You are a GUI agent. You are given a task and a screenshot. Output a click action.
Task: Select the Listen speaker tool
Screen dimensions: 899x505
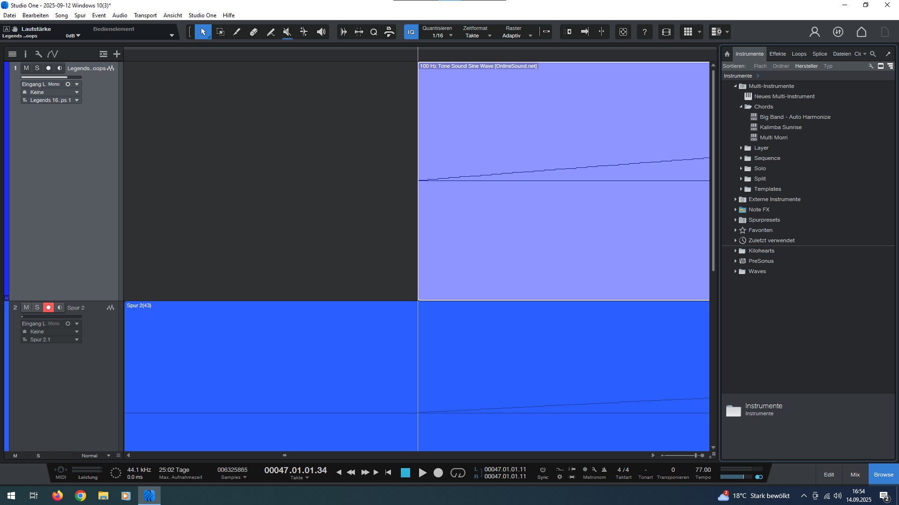tap(321, 32)
